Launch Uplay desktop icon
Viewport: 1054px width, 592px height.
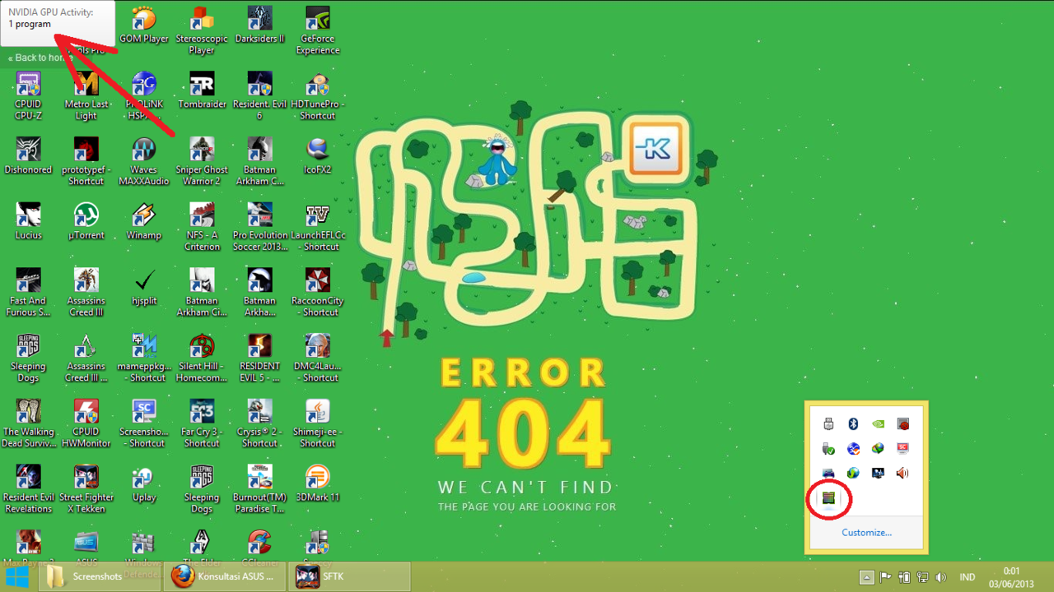(x=144, y=483)
